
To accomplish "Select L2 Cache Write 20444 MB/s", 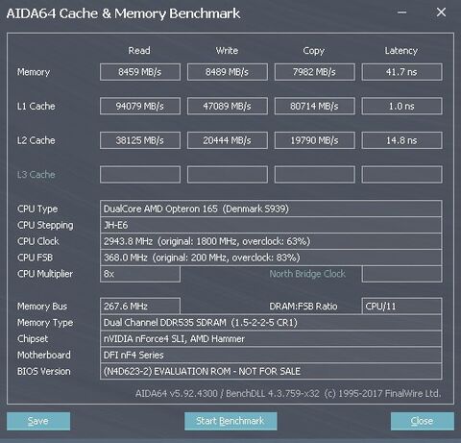I will [228, 140].
